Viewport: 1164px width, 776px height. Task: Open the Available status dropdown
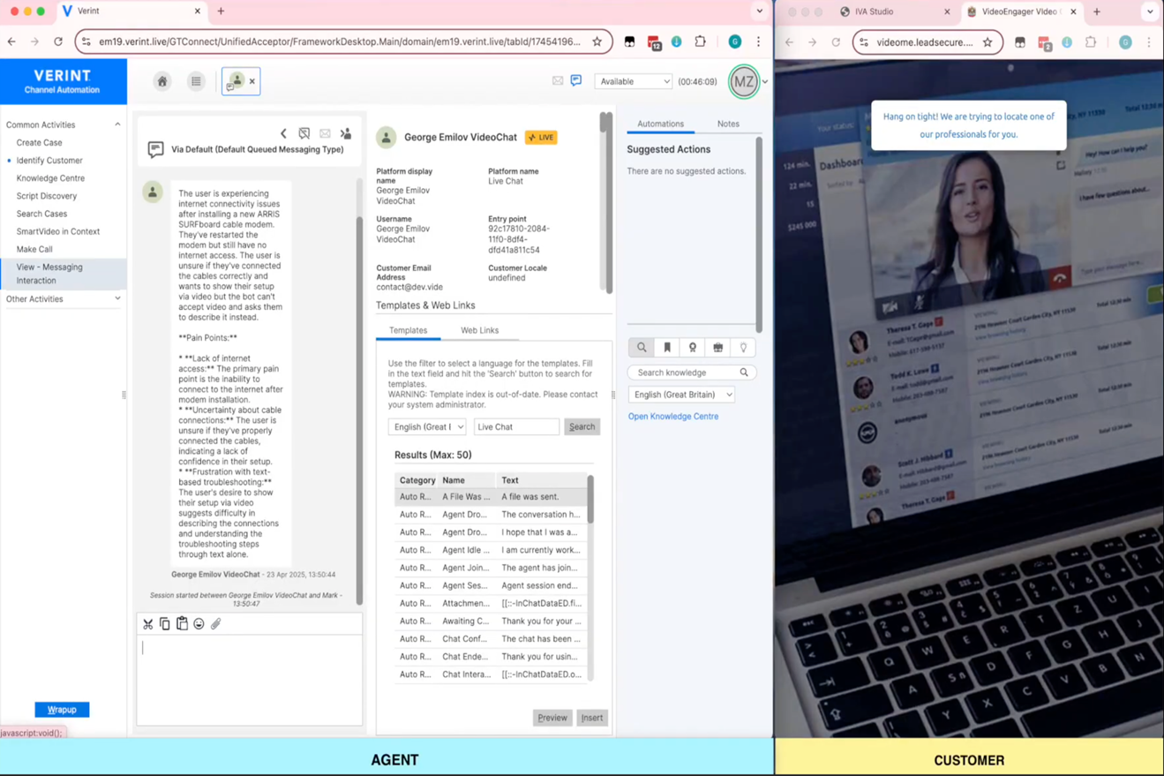pyautogui.click(x=634, y=81)
